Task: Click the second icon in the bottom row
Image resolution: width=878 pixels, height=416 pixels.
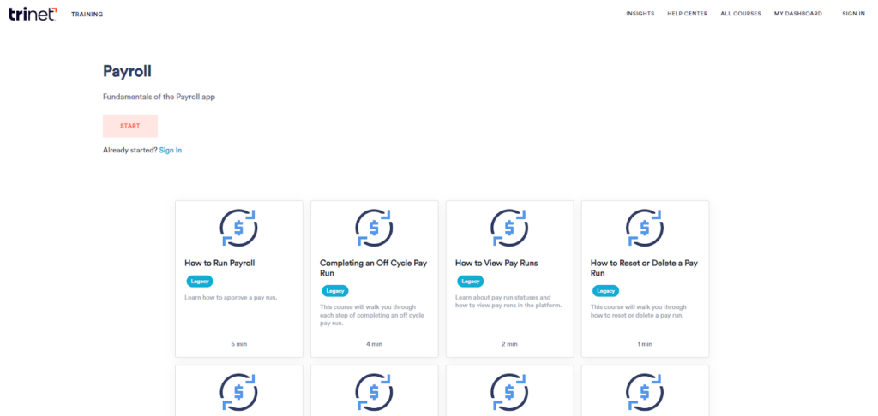Action: tap(374, 393)
